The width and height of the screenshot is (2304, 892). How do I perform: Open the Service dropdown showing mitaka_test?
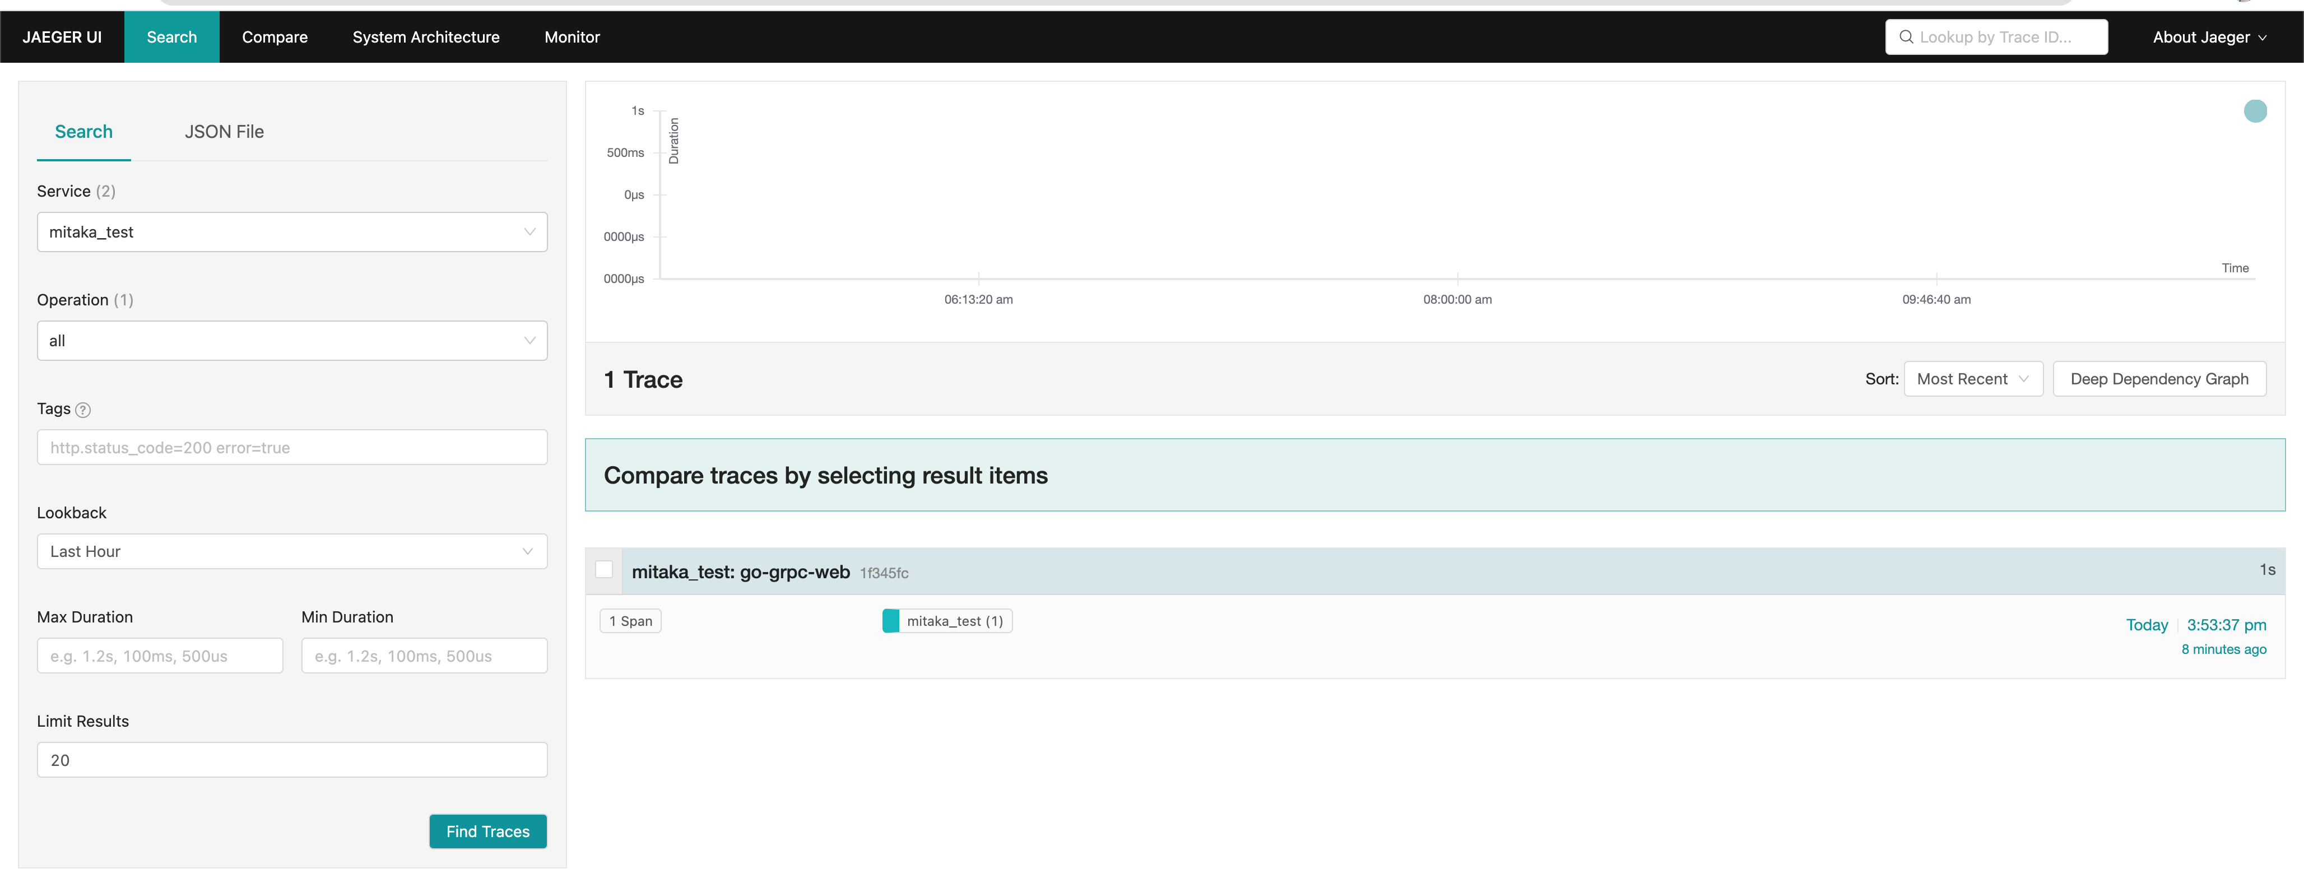point(291,232)
